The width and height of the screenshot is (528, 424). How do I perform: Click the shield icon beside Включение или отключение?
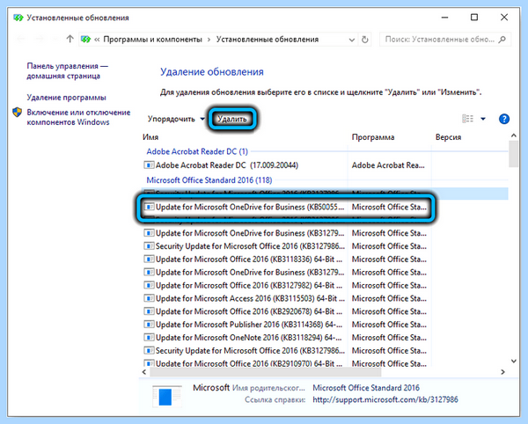click(18, 112)
